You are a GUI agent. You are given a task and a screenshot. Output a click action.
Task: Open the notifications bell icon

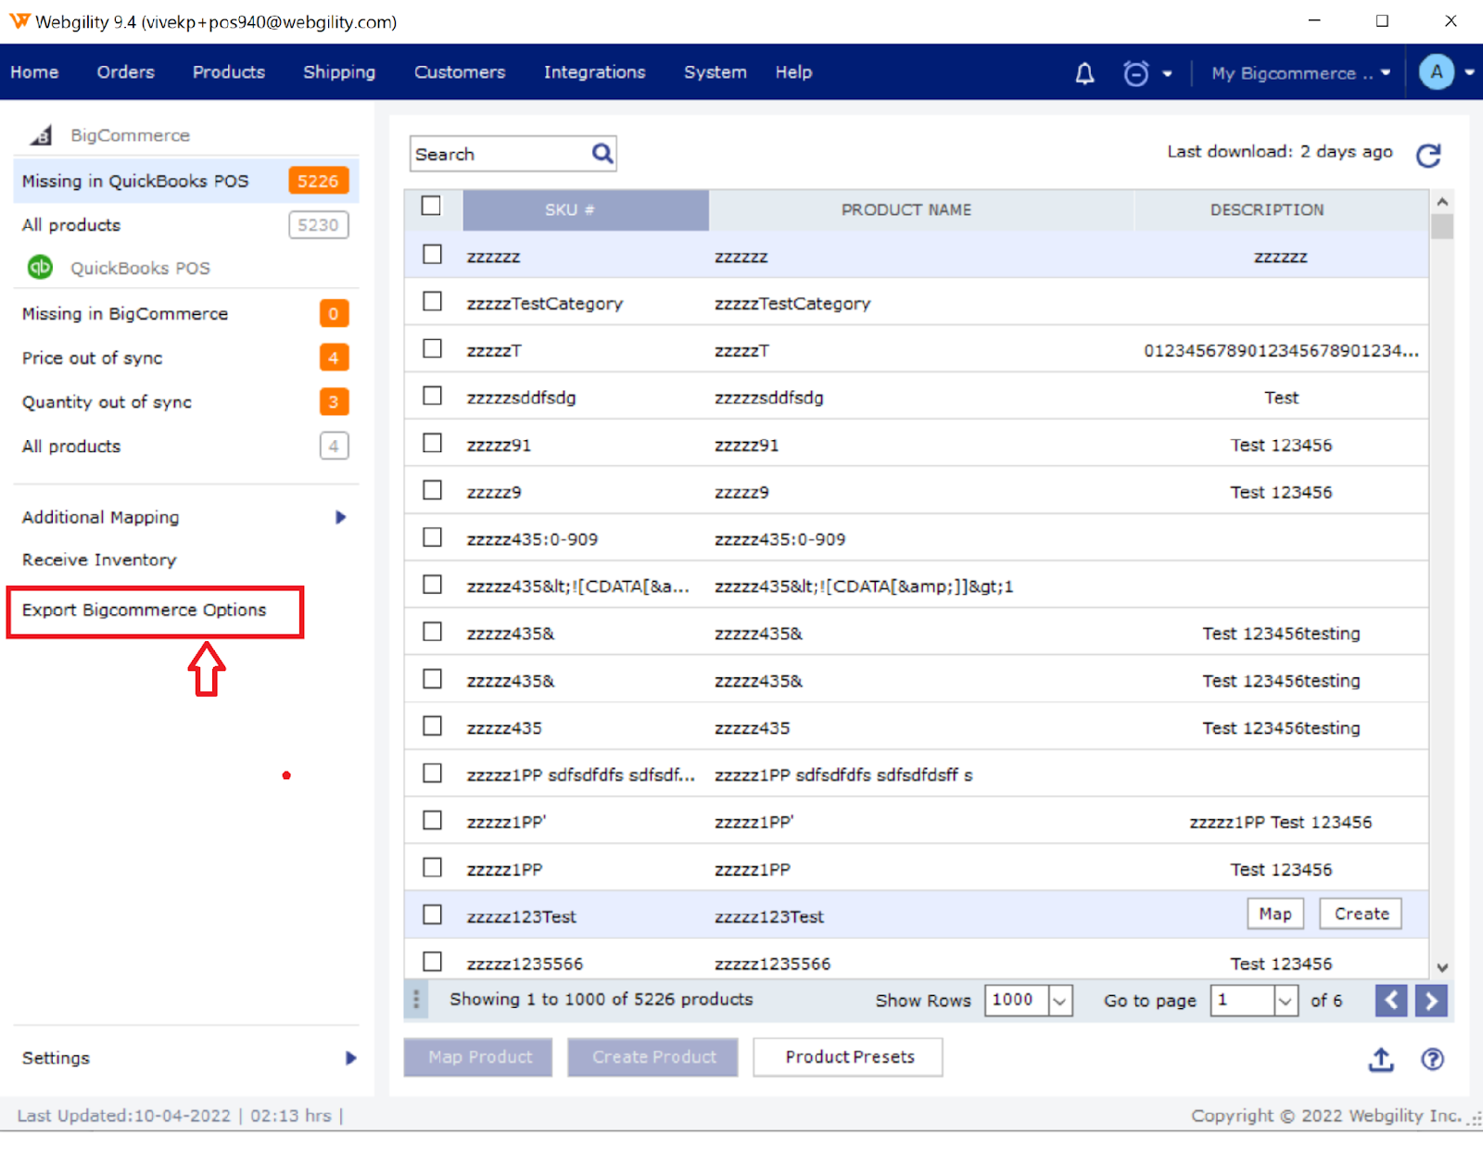coord(1084,73)
